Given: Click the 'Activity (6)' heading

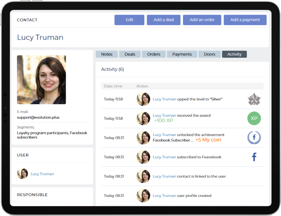Looking at the screenshot, I should click(x=113, y=69).
